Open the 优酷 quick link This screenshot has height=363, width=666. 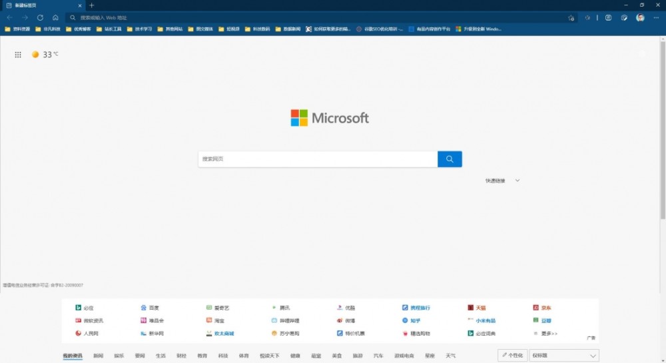pos(346,308)
